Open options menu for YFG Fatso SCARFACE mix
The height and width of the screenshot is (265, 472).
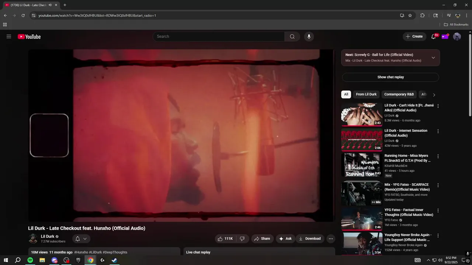[438, 185]
